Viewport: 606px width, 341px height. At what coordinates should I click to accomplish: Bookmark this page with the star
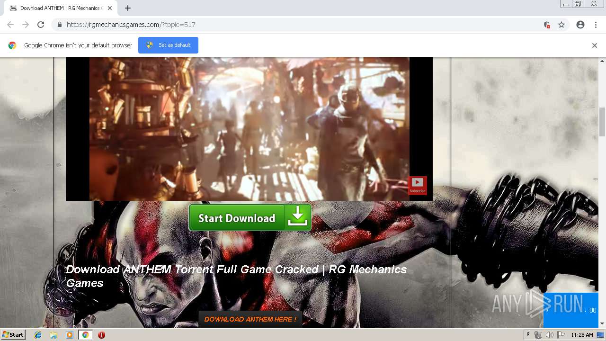tap(561, 25)
